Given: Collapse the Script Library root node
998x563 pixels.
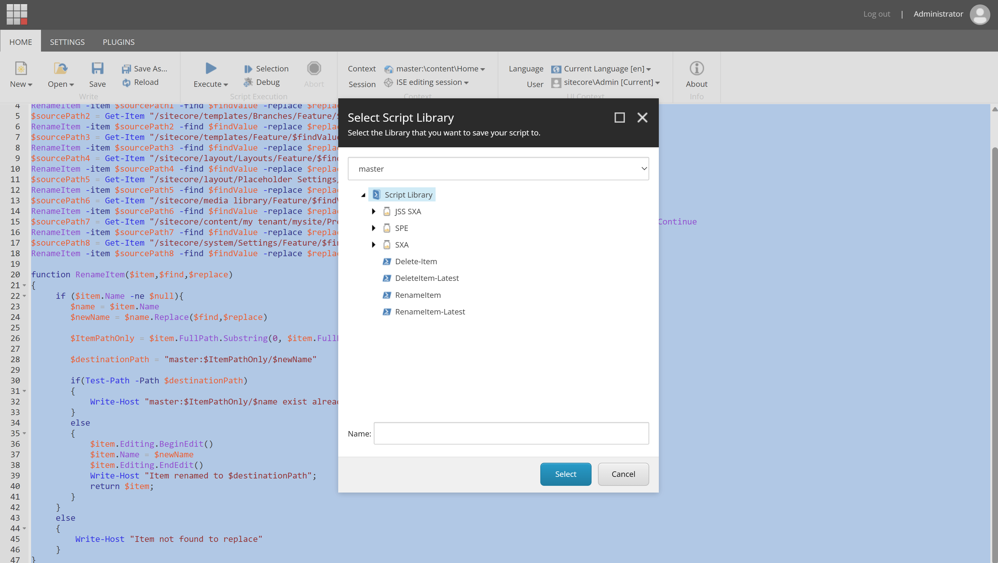Looking at the screenshot, I should click(x=363, y=195).
